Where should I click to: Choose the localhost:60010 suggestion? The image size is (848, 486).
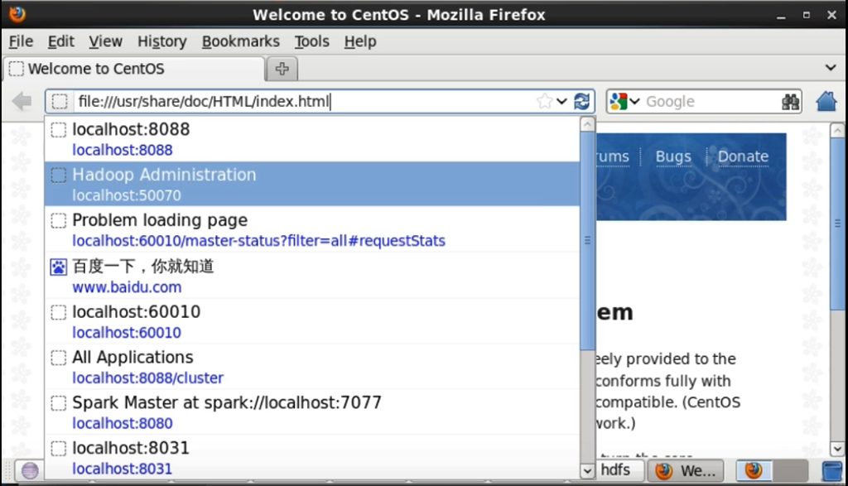tap(312, 321)
